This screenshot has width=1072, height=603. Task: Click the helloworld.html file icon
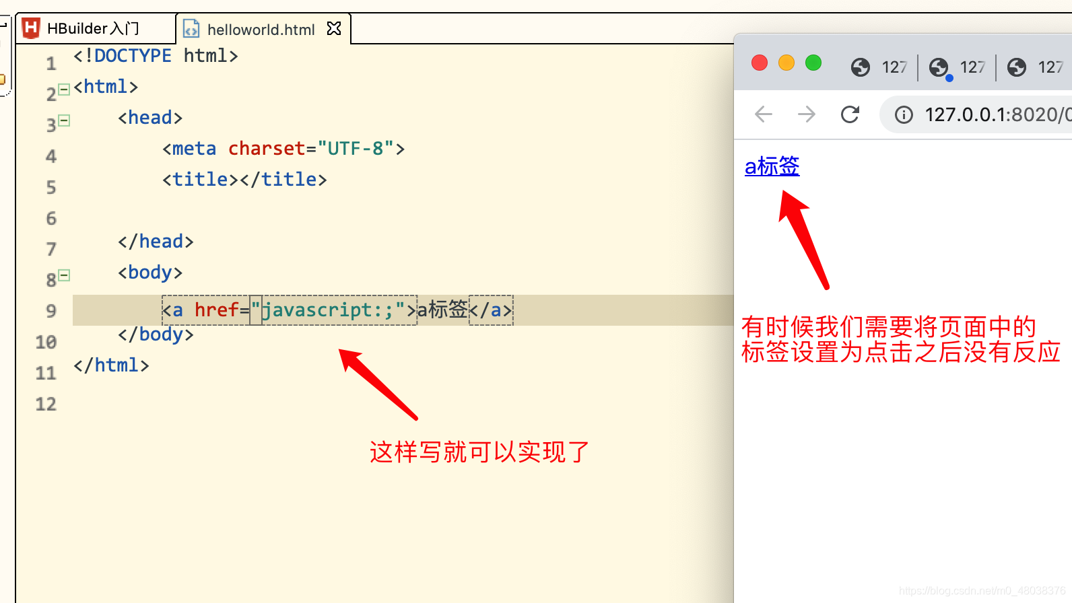[191, 29]
